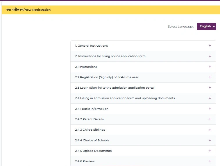Open the 1. General Instructions heading
This screenshot has width=220, height=166.
pos(91,46)
